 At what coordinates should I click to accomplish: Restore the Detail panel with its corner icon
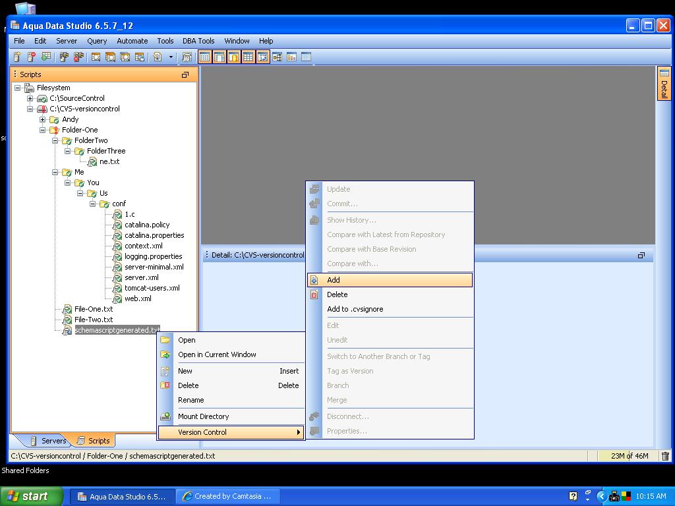[641, 255]
